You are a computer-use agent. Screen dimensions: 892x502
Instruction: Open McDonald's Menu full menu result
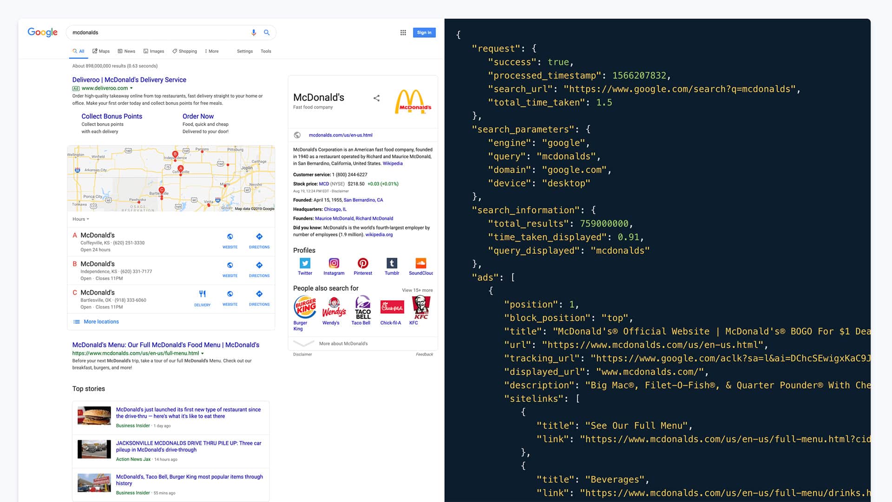(x=166, y=345)
